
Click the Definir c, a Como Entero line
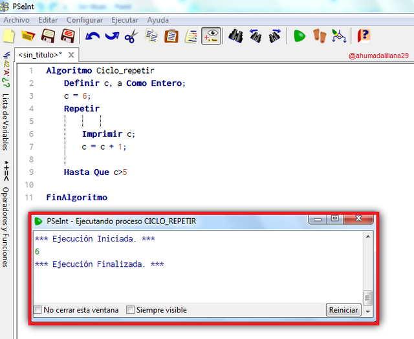click(125, 83)
